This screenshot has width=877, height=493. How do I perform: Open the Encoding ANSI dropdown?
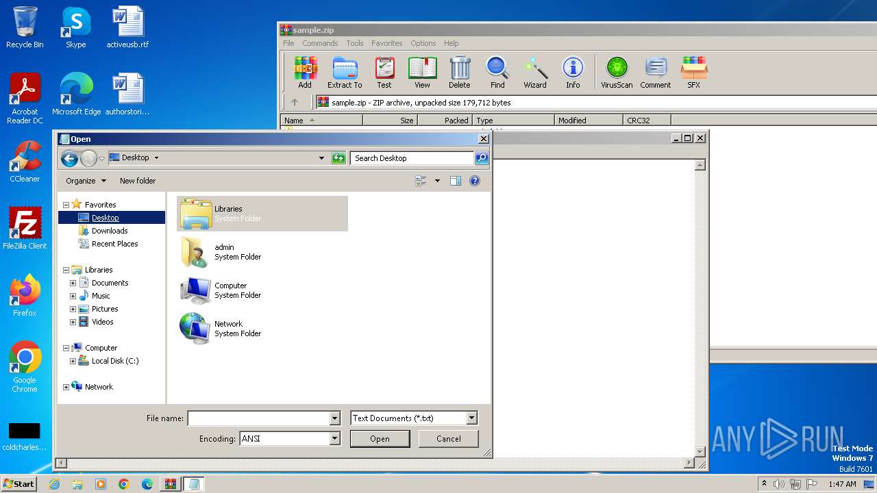pyautogui.click(x=334, y=439)
